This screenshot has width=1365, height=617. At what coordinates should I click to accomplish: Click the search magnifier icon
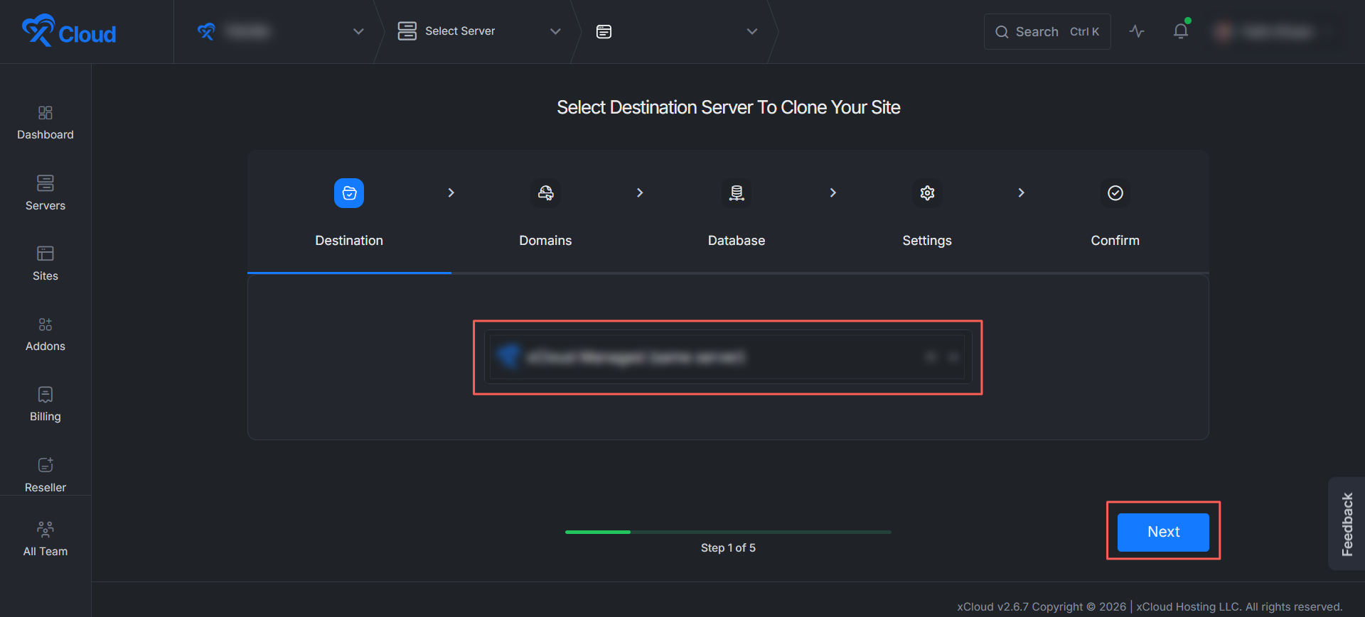pyautogui.click(x=1002, y=32)
